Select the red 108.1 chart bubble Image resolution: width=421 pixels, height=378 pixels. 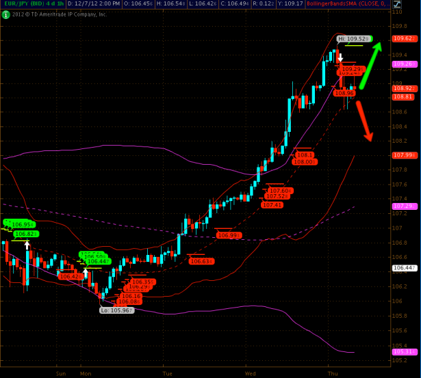(x=305, y=155)
